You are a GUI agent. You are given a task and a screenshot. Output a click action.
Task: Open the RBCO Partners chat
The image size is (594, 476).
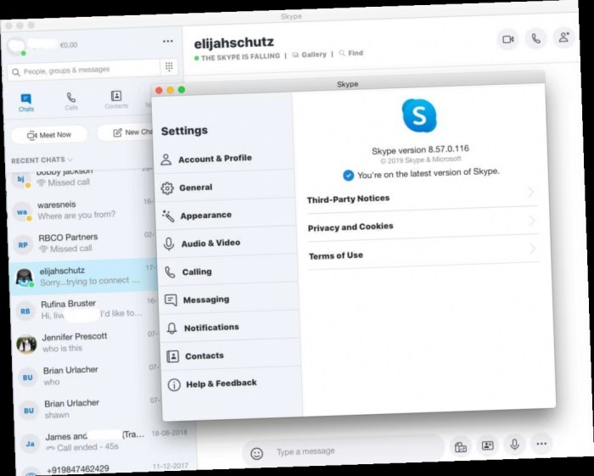(x=83, y=244)
